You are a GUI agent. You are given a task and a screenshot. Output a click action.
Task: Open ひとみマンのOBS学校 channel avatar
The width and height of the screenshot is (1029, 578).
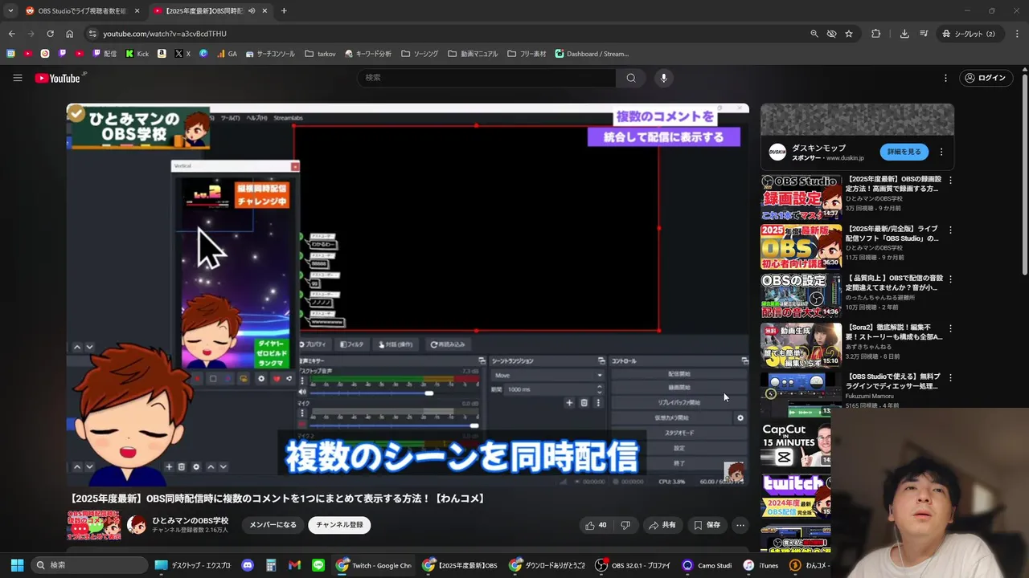tap(137, 525)
